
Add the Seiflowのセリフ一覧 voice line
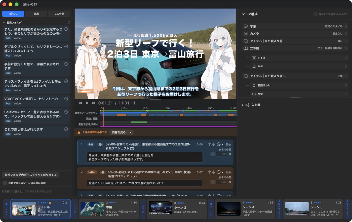66,112
